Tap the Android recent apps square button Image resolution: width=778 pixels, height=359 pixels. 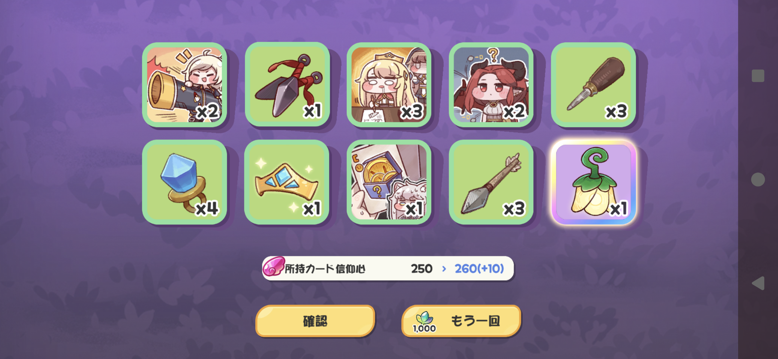click(x=758, y=76)
